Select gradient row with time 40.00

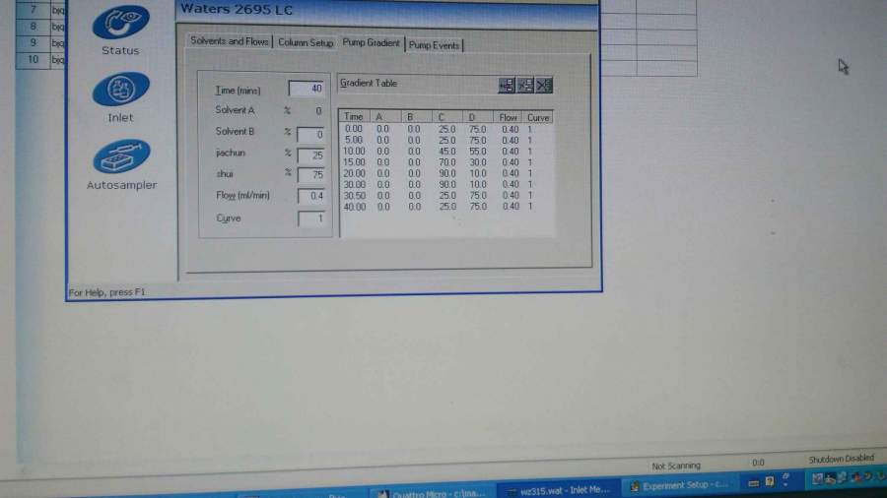coord(445,207)
